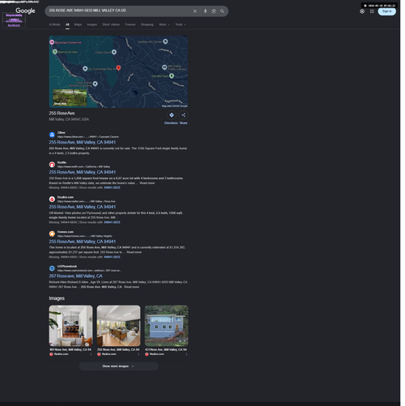Click the Air Concierge Bay Area marker

(x=85, y=69)
